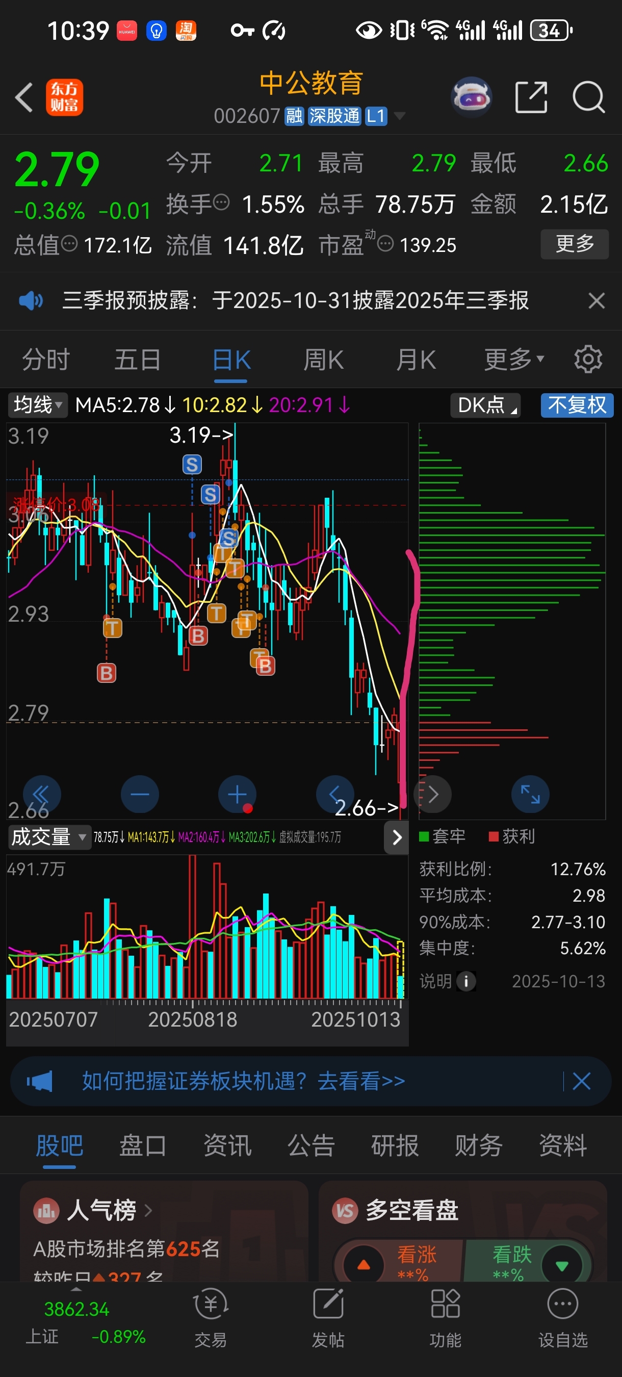Tap the cost distribution chart

pos(512,620)
